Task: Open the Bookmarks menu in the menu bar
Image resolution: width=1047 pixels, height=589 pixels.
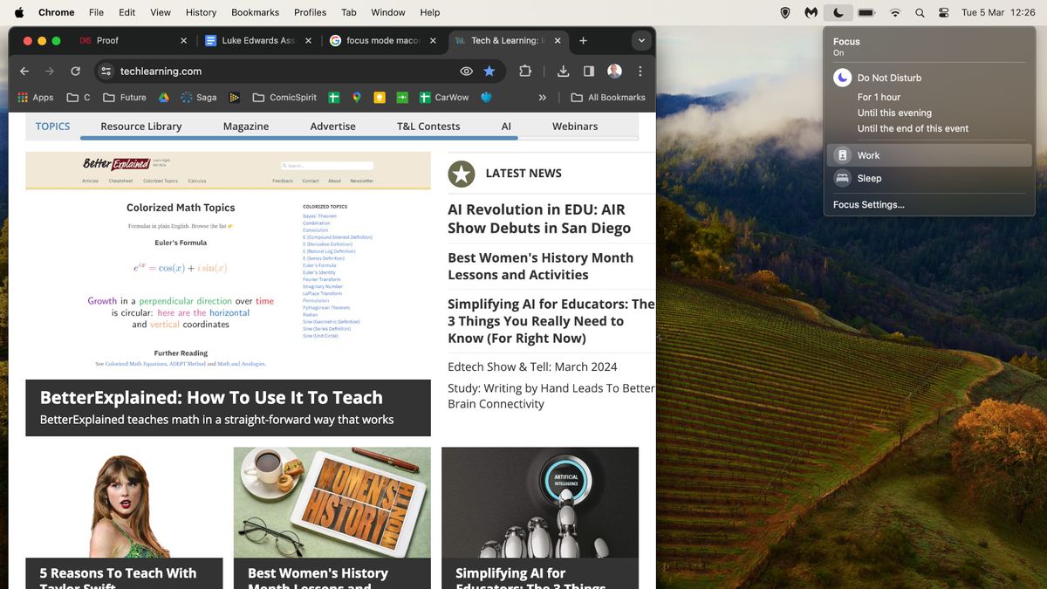Action: tap(255, 12)
